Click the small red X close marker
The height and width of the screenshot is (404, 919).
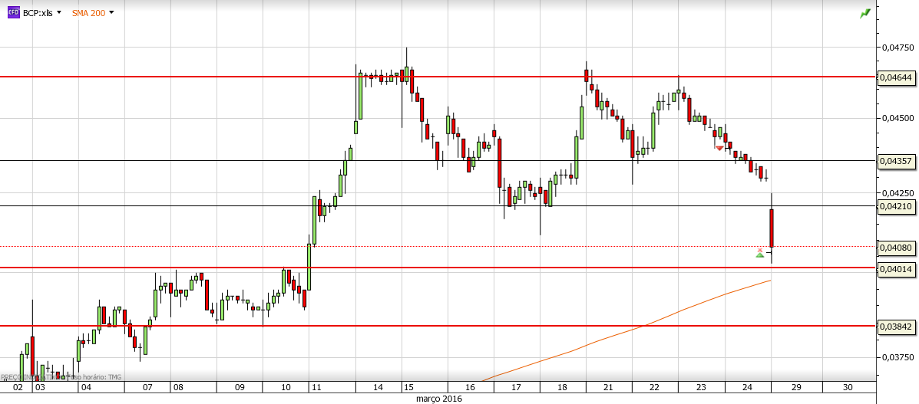point(760,250)
